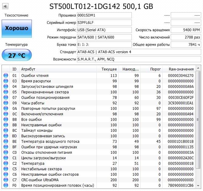203x191 pixels.
Task: Click status icon for Таймаут команды row
Action: 6,130
